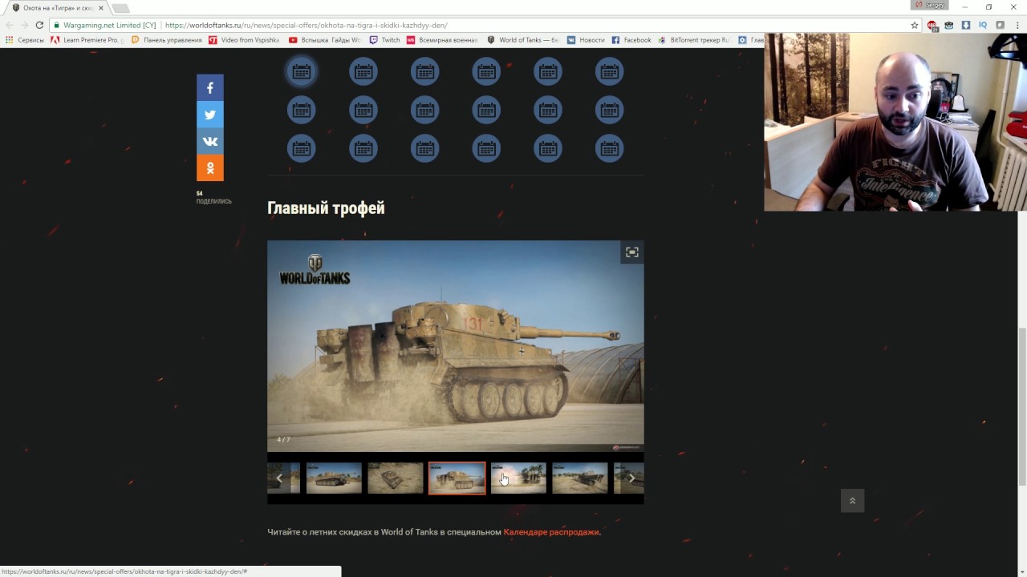The image size is (1027, 577).
Task: Click the main Tiger 131 gallery image
Action: pos(456,346)
